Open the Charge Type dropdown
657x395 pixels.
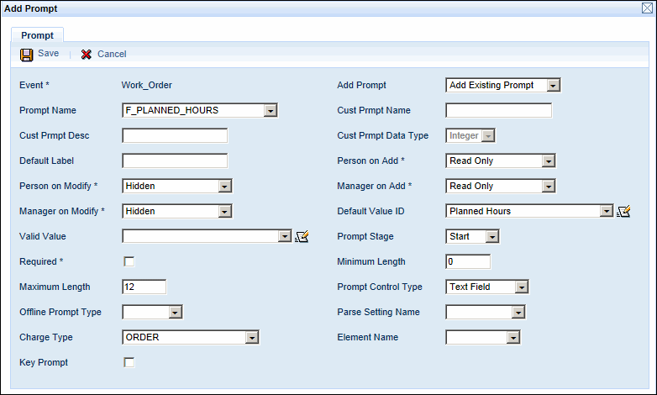coord(251,337)
